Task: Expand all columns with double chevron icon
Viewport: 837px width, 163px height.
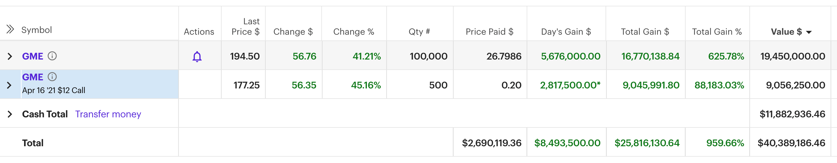Action: (x=10, y=29)
